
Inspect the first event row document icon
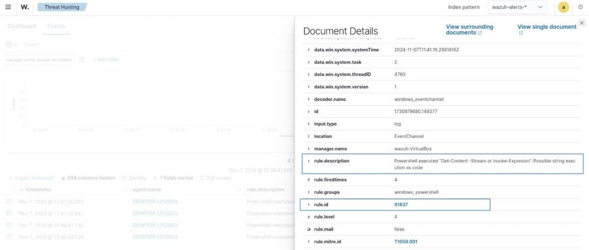[x=9, y=202]
